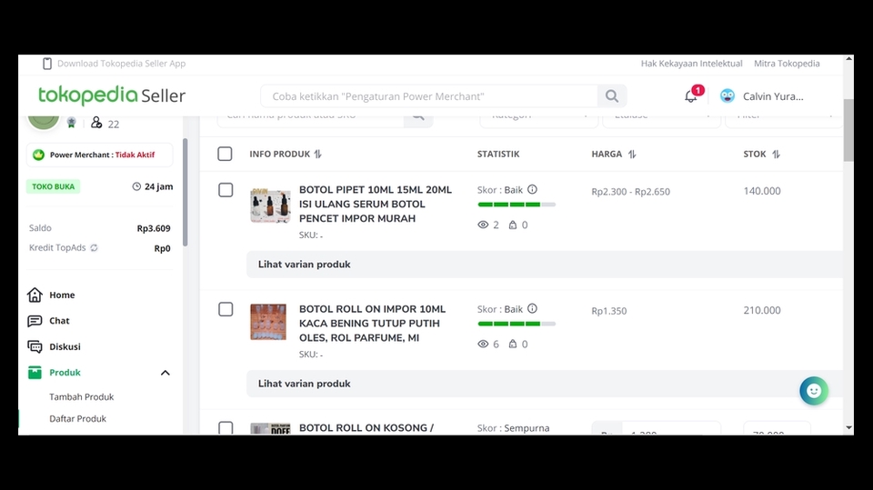Select Tambah Produk submenu
The height and width of the screenshot is (490, 873).
(81, 396)
